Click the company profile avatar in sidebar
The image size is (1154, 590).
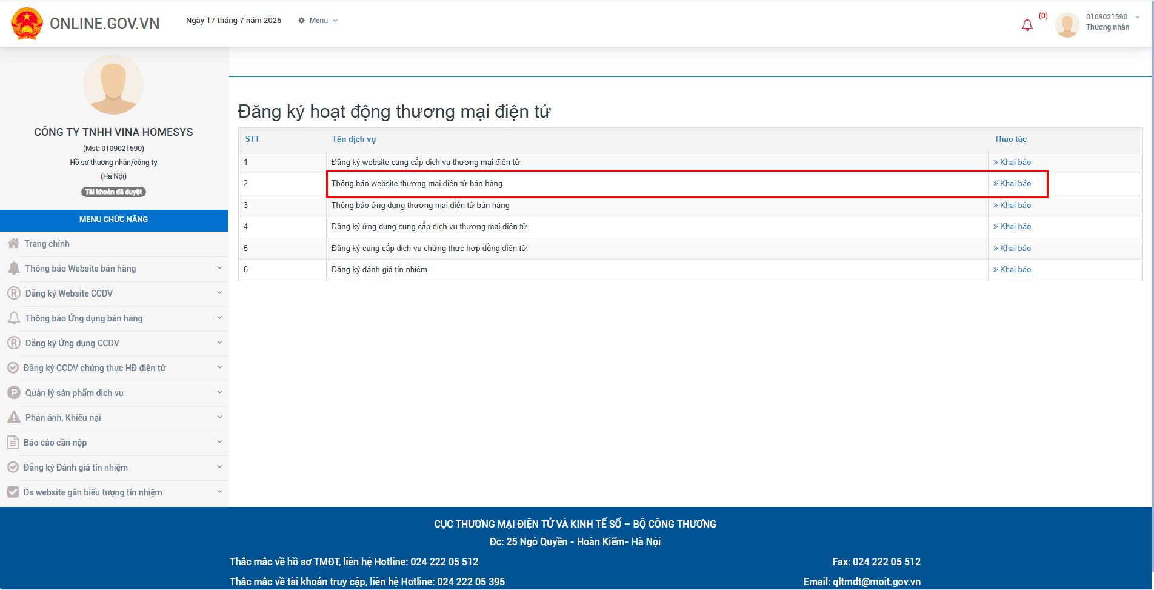tap(113, 85)
